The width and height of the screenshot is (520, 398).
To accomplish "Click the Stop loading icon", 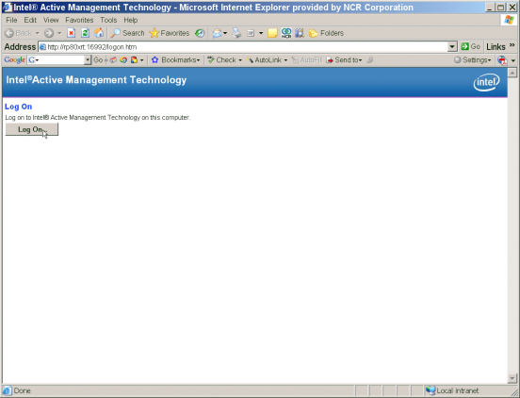I will tap(71, 33).
